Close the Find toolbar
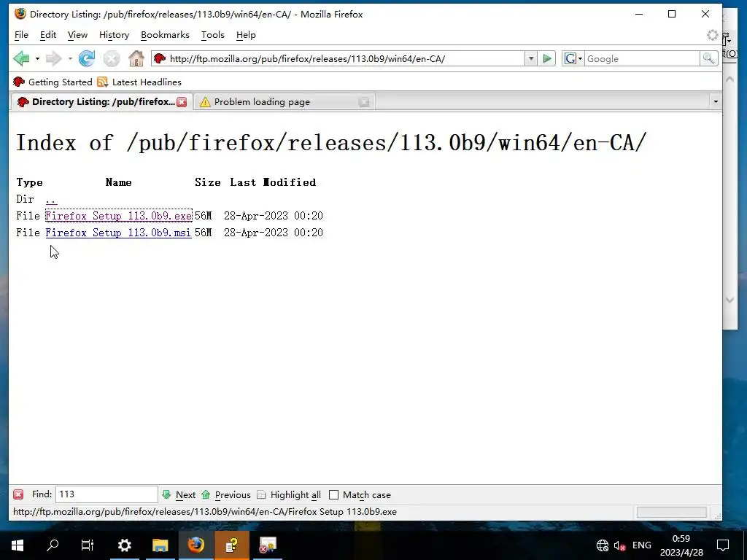 pos(18,494)
